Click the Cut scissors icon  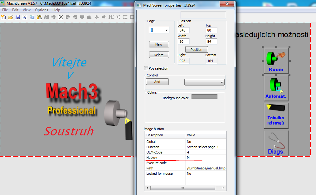coord(24,17)
